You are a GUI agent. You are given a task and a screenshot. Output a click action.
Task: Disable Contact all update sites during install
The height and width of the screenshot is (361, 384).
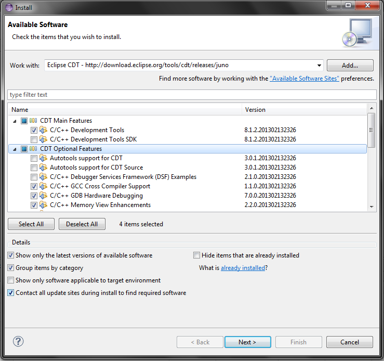point(10,293)
